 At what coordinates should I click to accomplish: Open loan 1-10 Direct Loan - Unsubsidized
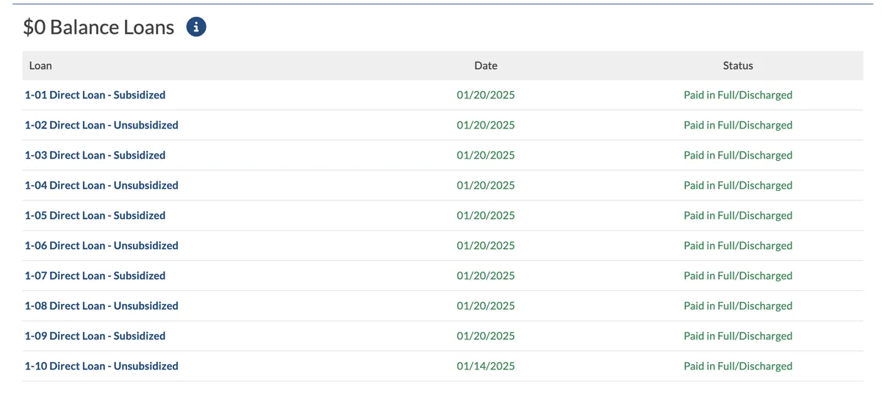pyautogui.click(x=101, y=366)
